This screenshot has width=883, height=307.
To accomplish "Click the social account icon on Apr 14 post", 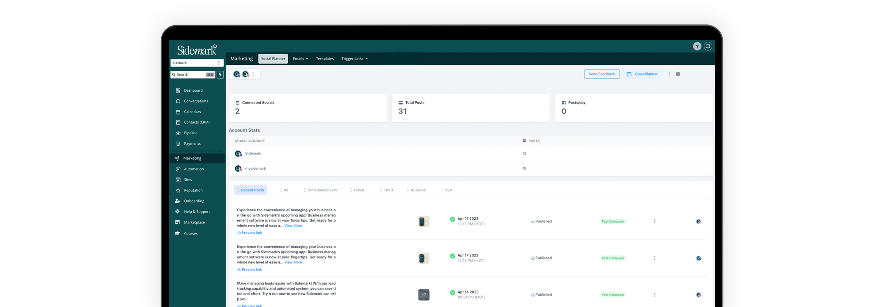I will [x=698, y=295].
